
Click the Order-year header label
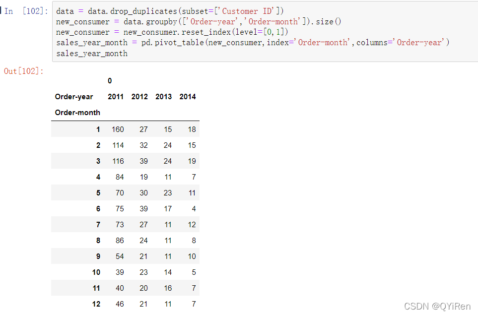(x=74, y=97)
